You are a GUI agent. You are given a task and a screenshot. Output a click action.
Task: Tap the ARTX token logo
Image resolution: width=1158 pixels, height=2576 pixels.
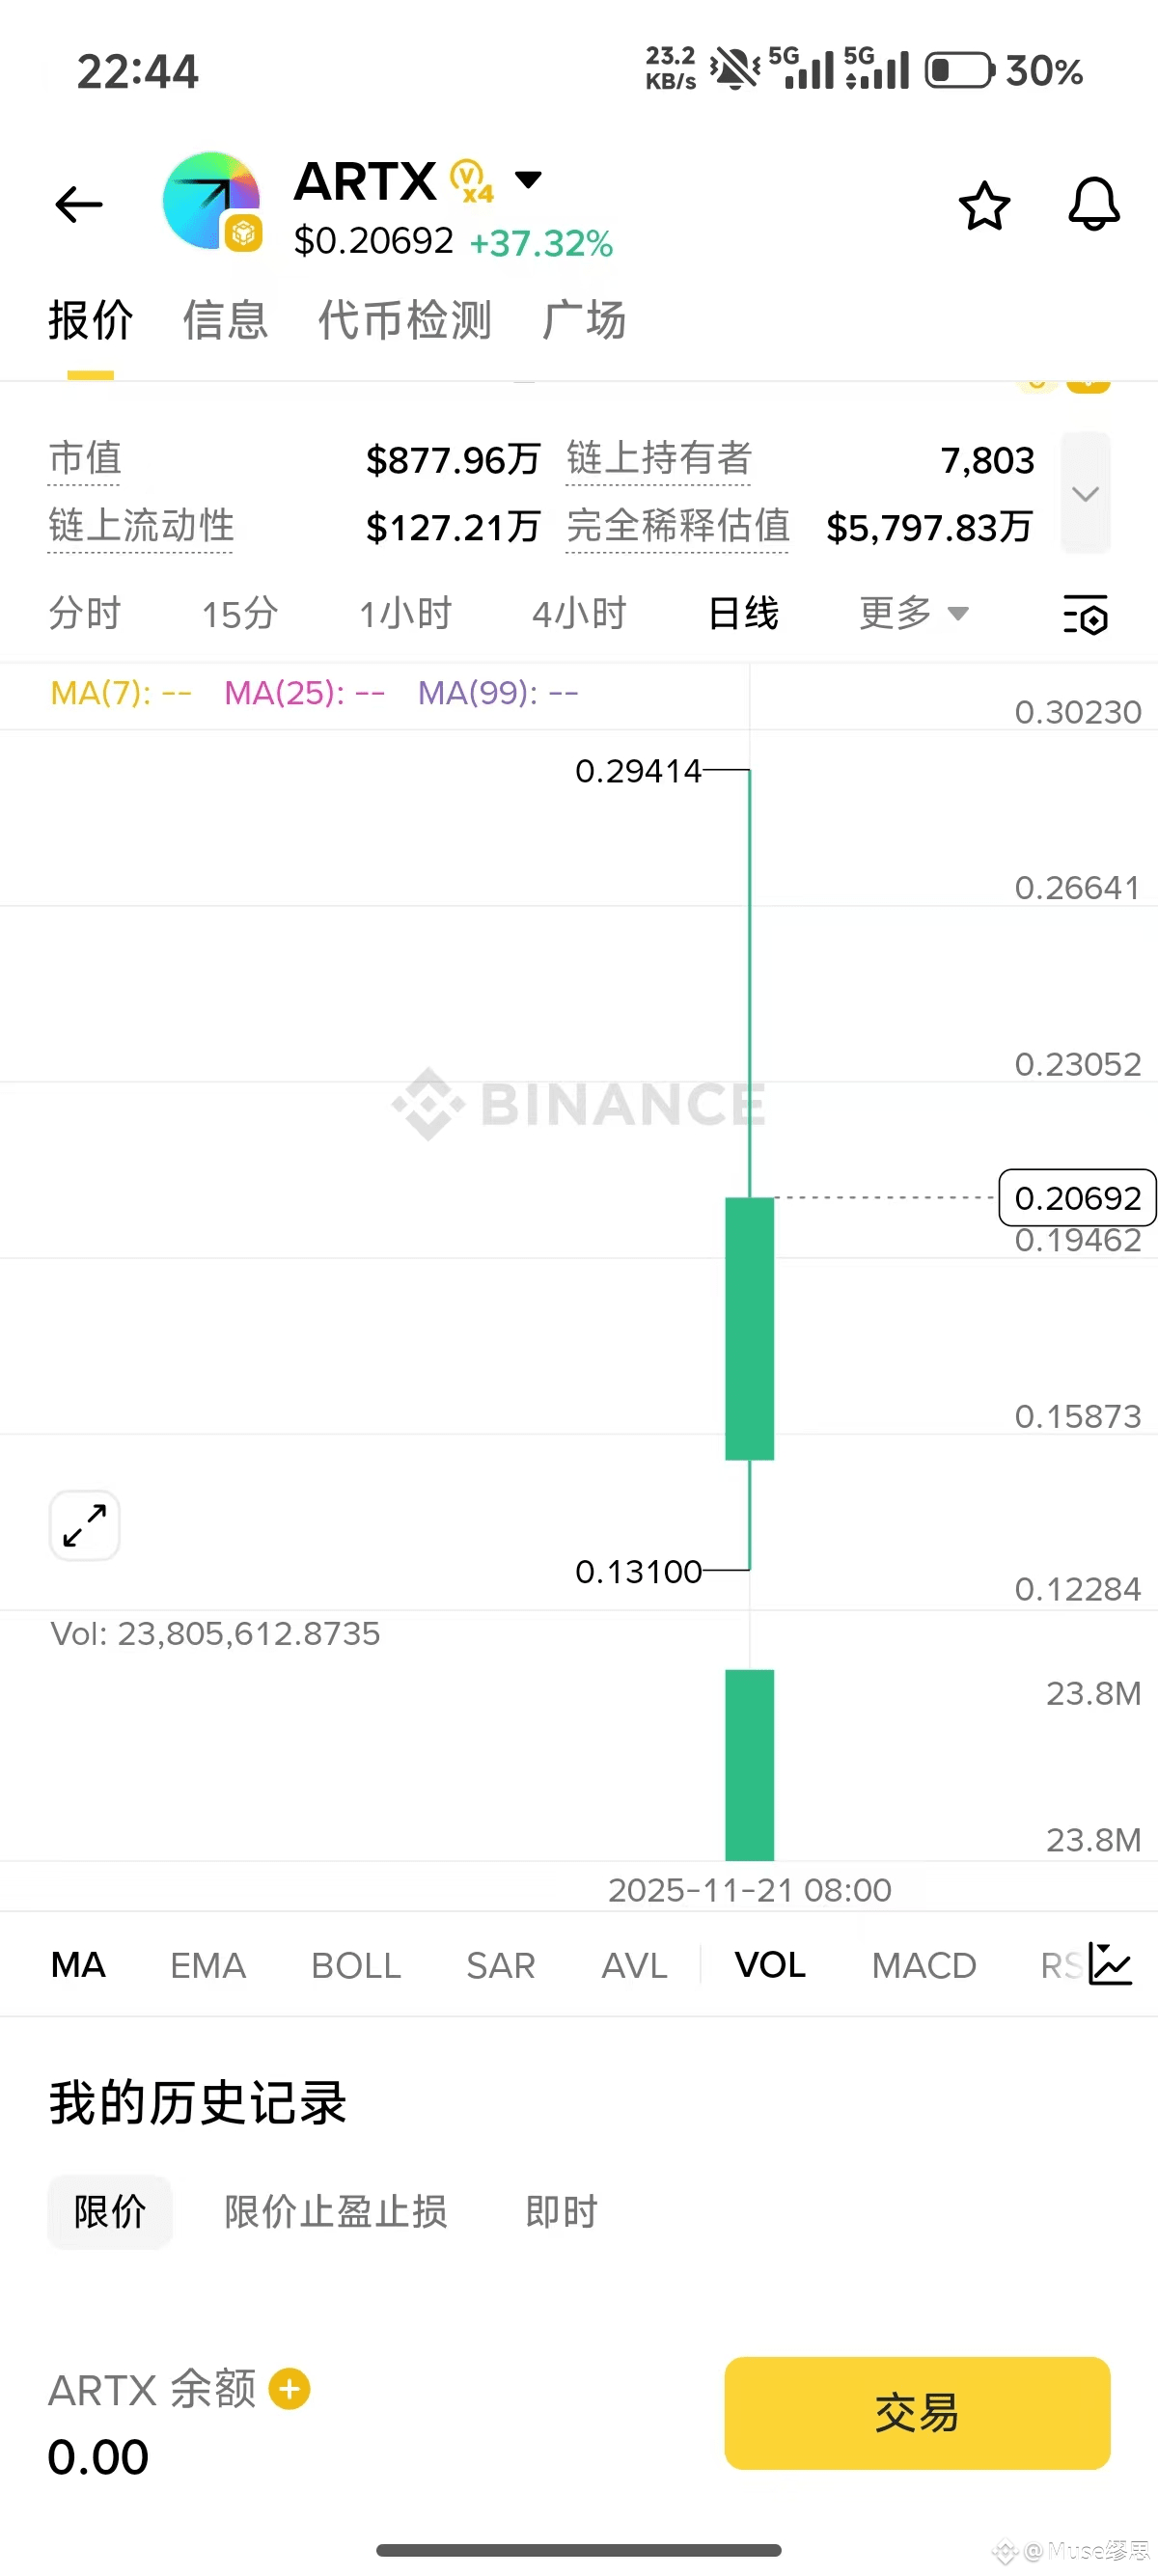tap(212, 201)
